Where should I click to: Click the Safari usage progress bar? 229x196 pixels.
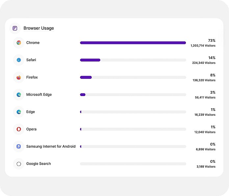[x=133, y=60]
